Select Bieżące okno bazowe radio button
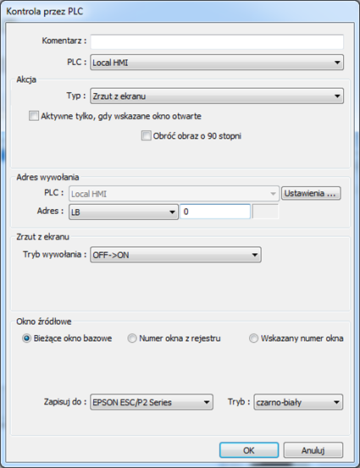Viewport: 360px width, 468px height. point(26,339)
